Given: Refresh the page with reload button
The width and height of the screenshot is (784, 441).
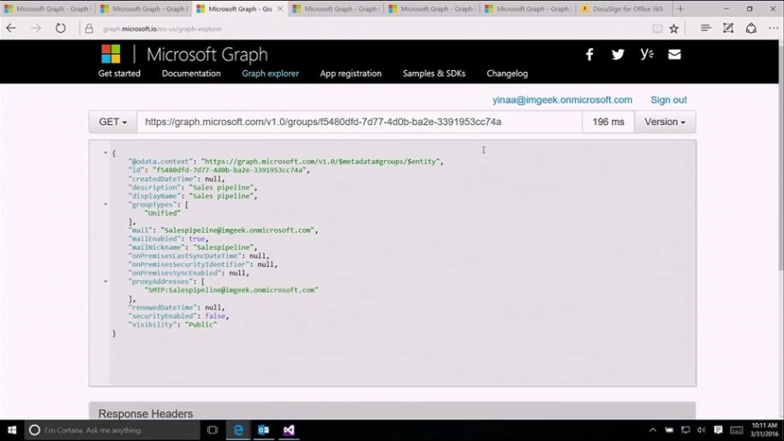Looking at the screenshot, I should 61,28.
